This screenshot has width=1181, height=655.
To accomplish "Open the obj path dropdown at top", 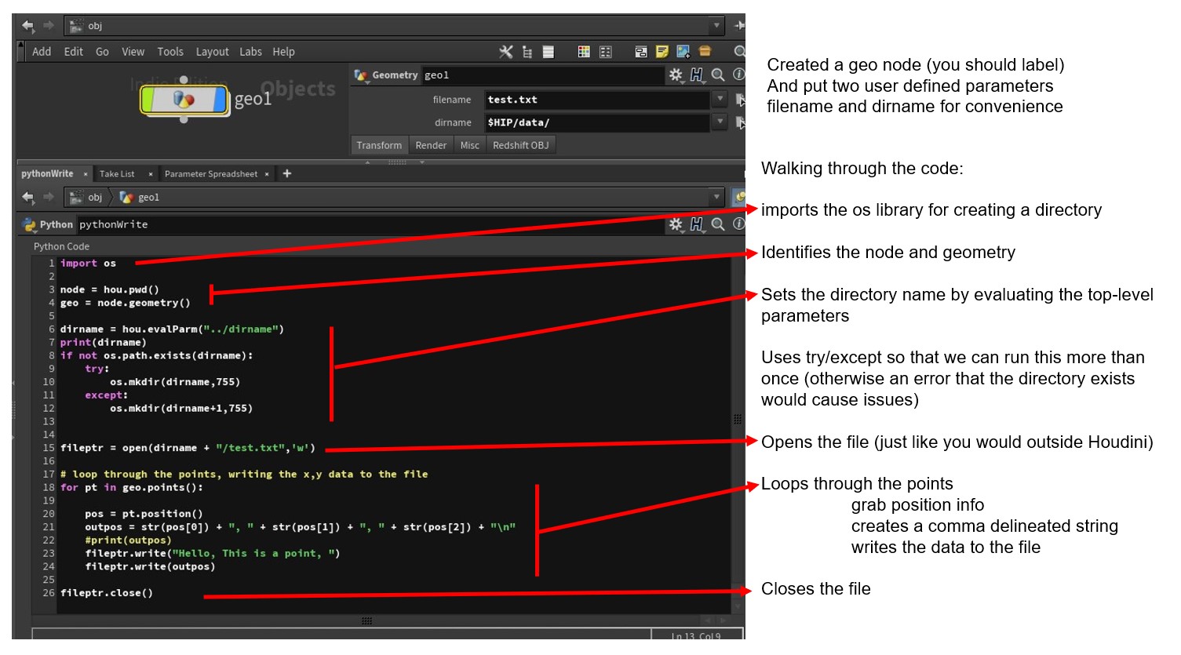I will coord(716,26).
